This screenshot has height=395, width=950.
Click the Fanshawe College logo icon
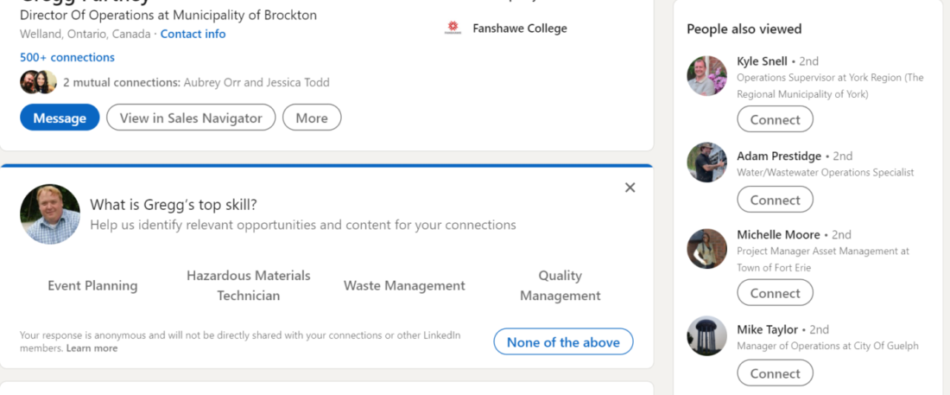pyautogui.click(x=453, y=29)
